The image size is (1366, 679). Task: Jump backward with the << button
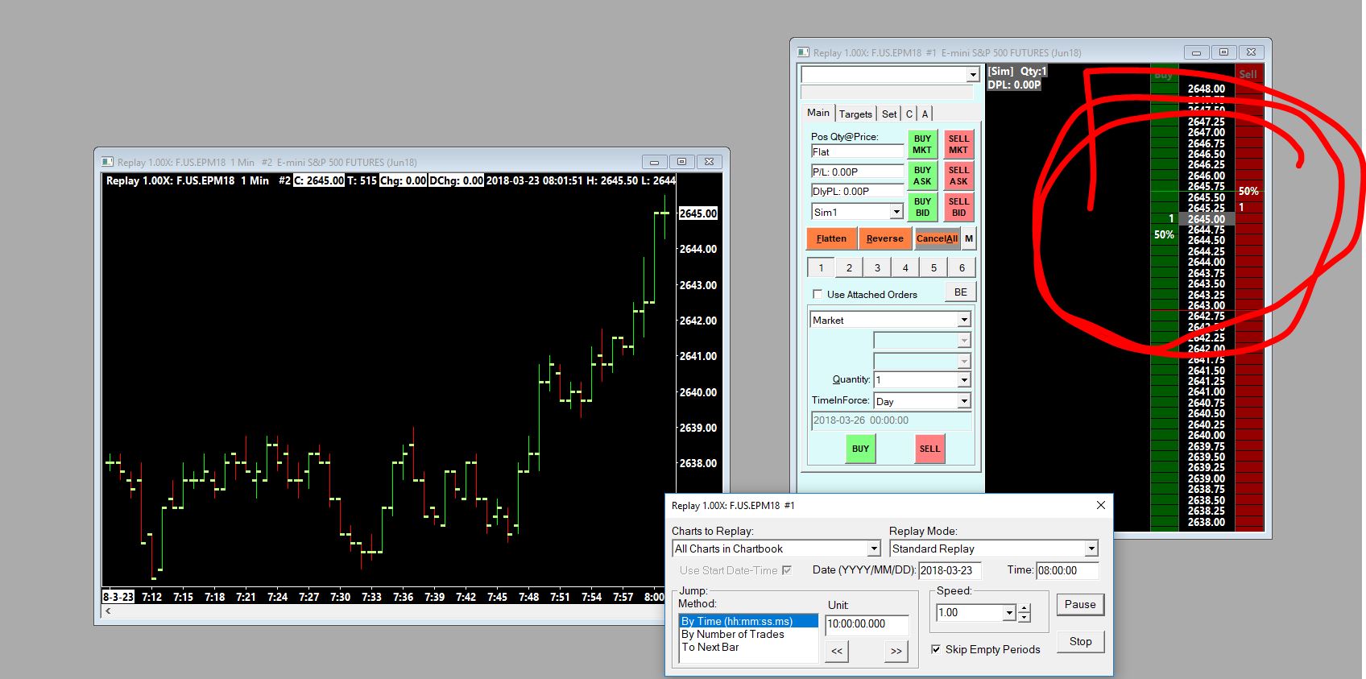tap(837, 651)
